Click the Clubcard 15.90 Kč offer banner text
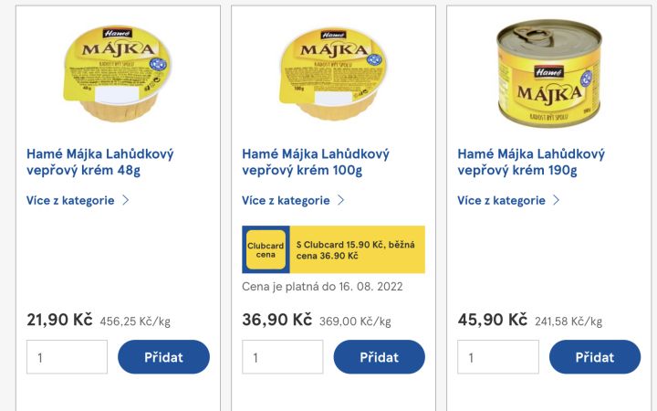 (x=355, y=250)
